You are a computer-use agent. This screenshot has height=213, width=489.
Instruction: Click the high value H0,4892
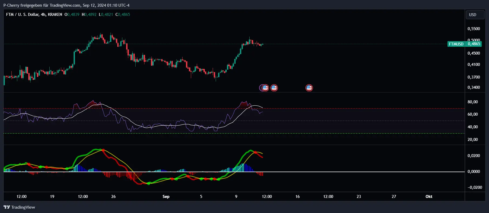(x=89, y=15)
